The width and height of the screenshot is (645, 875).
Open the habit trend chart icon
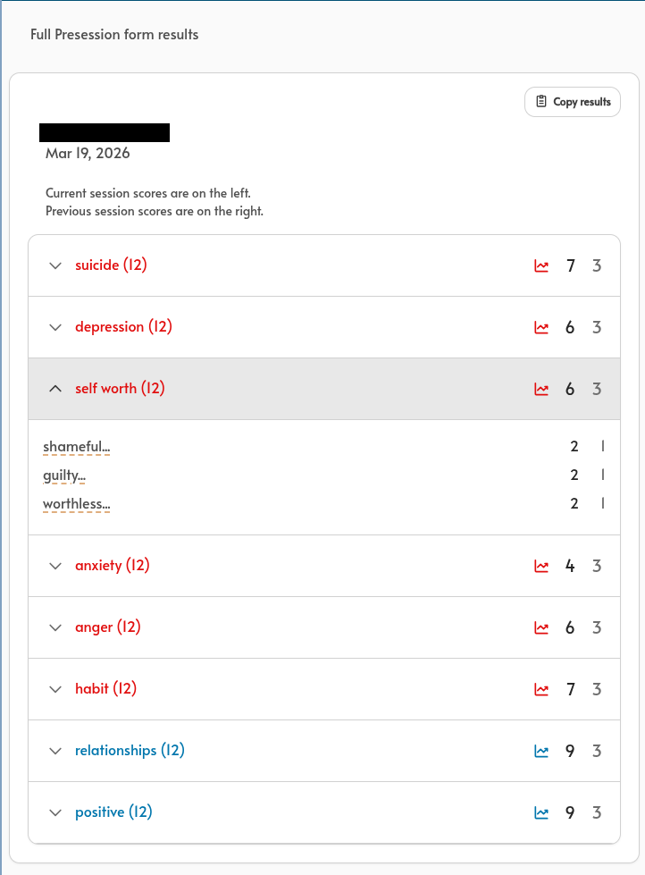tap(541, 689)
